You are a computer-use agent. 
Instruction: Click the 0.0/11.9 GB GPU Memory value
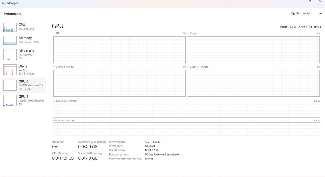click(x=63, y=158)
